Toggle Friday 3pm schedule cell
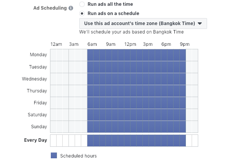This screenshot has height=166, width=234. (x=145, y=103)
